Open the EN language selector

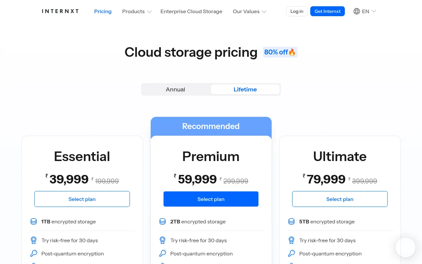[365, 11]
